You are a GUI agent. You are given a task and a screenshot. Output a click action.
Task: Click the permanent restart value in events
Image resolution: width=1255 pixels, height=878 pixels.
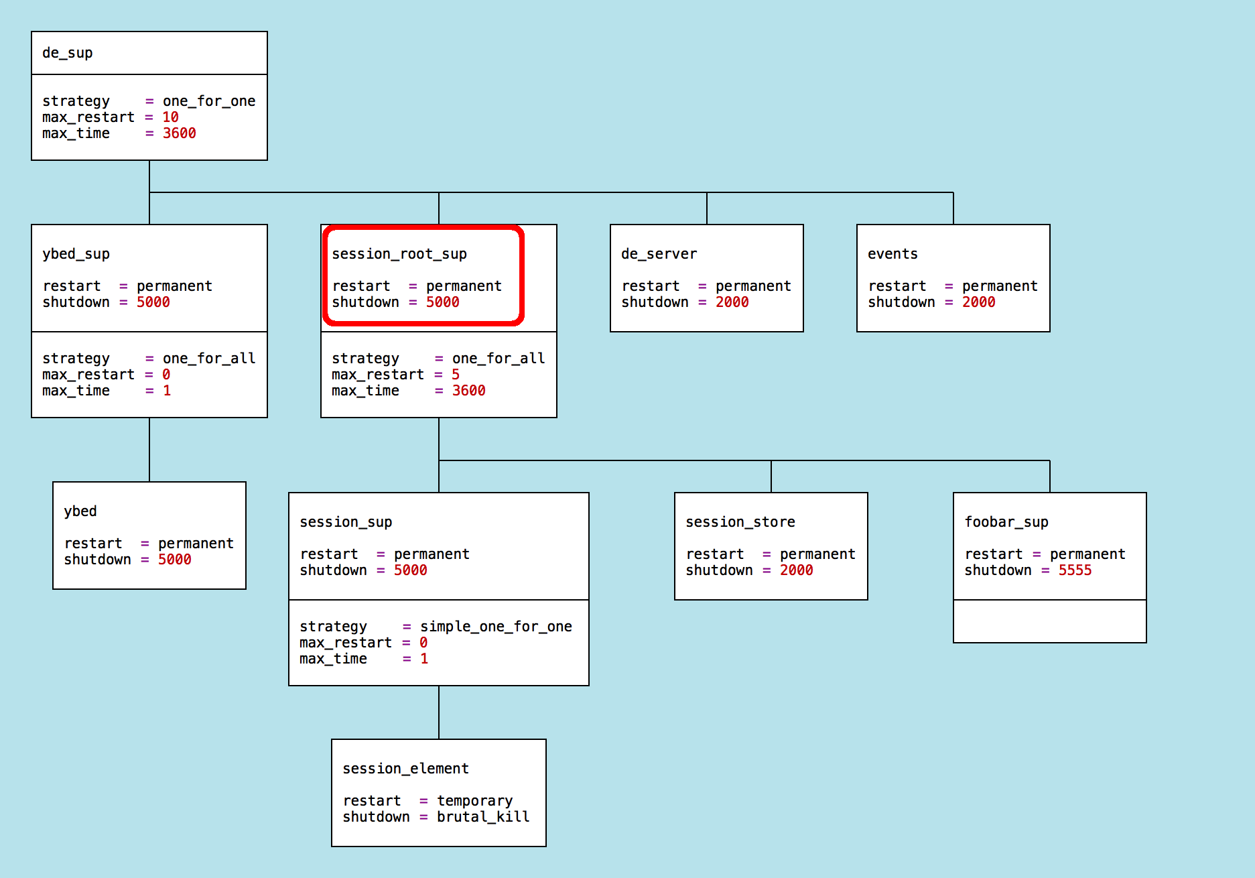click(x=1000, y=286)
